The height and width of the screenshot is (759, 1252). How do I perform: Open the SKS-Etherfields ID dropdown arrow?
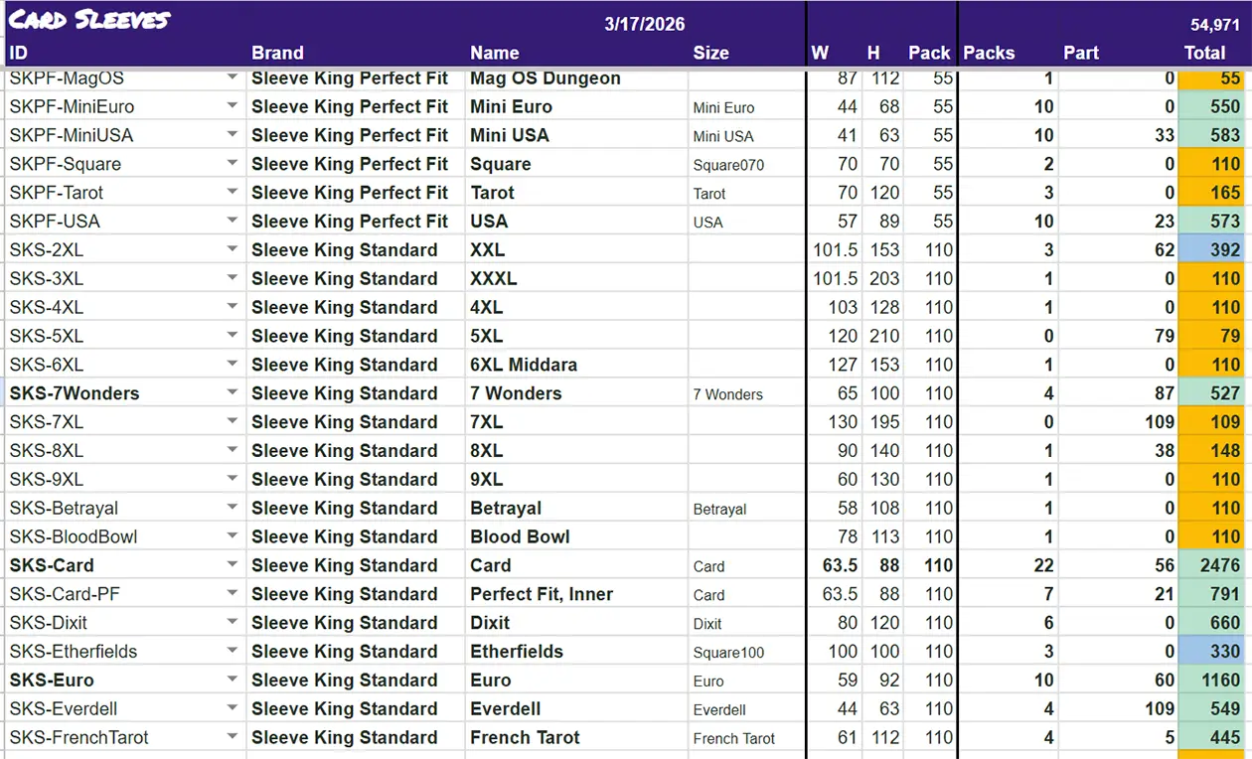pyautogui.click(x=233, y=652)
